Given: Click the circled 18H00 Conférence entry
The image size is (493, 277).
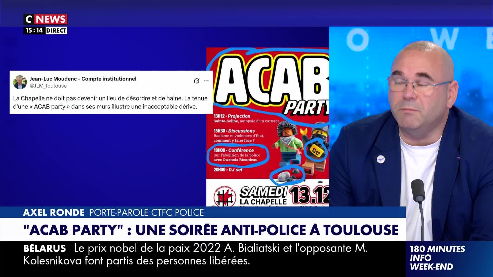Looking at the screenshot, I should coord(238,155).
